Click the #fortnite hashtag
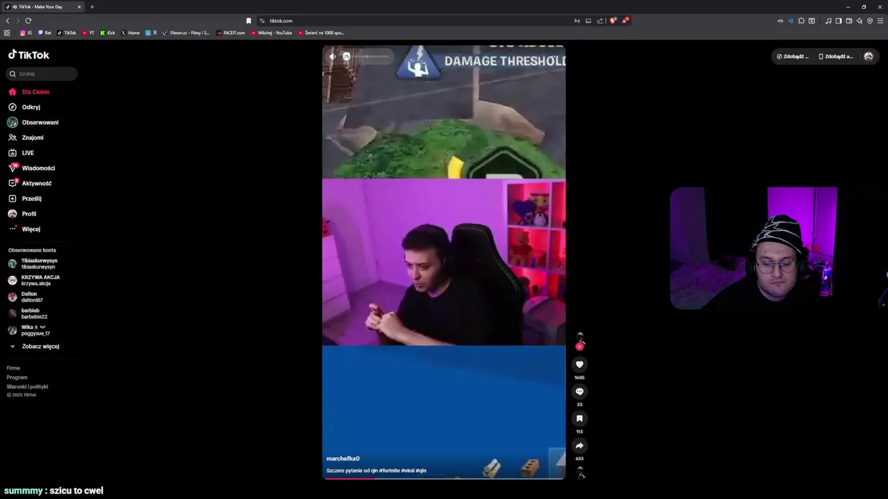This screenshot has height=499, width=888. pos(389,471)
